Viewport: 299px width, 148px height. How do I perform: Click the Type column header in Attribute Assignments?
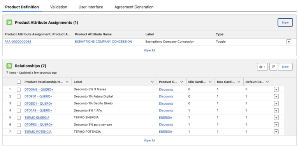(x=220, y=34)
